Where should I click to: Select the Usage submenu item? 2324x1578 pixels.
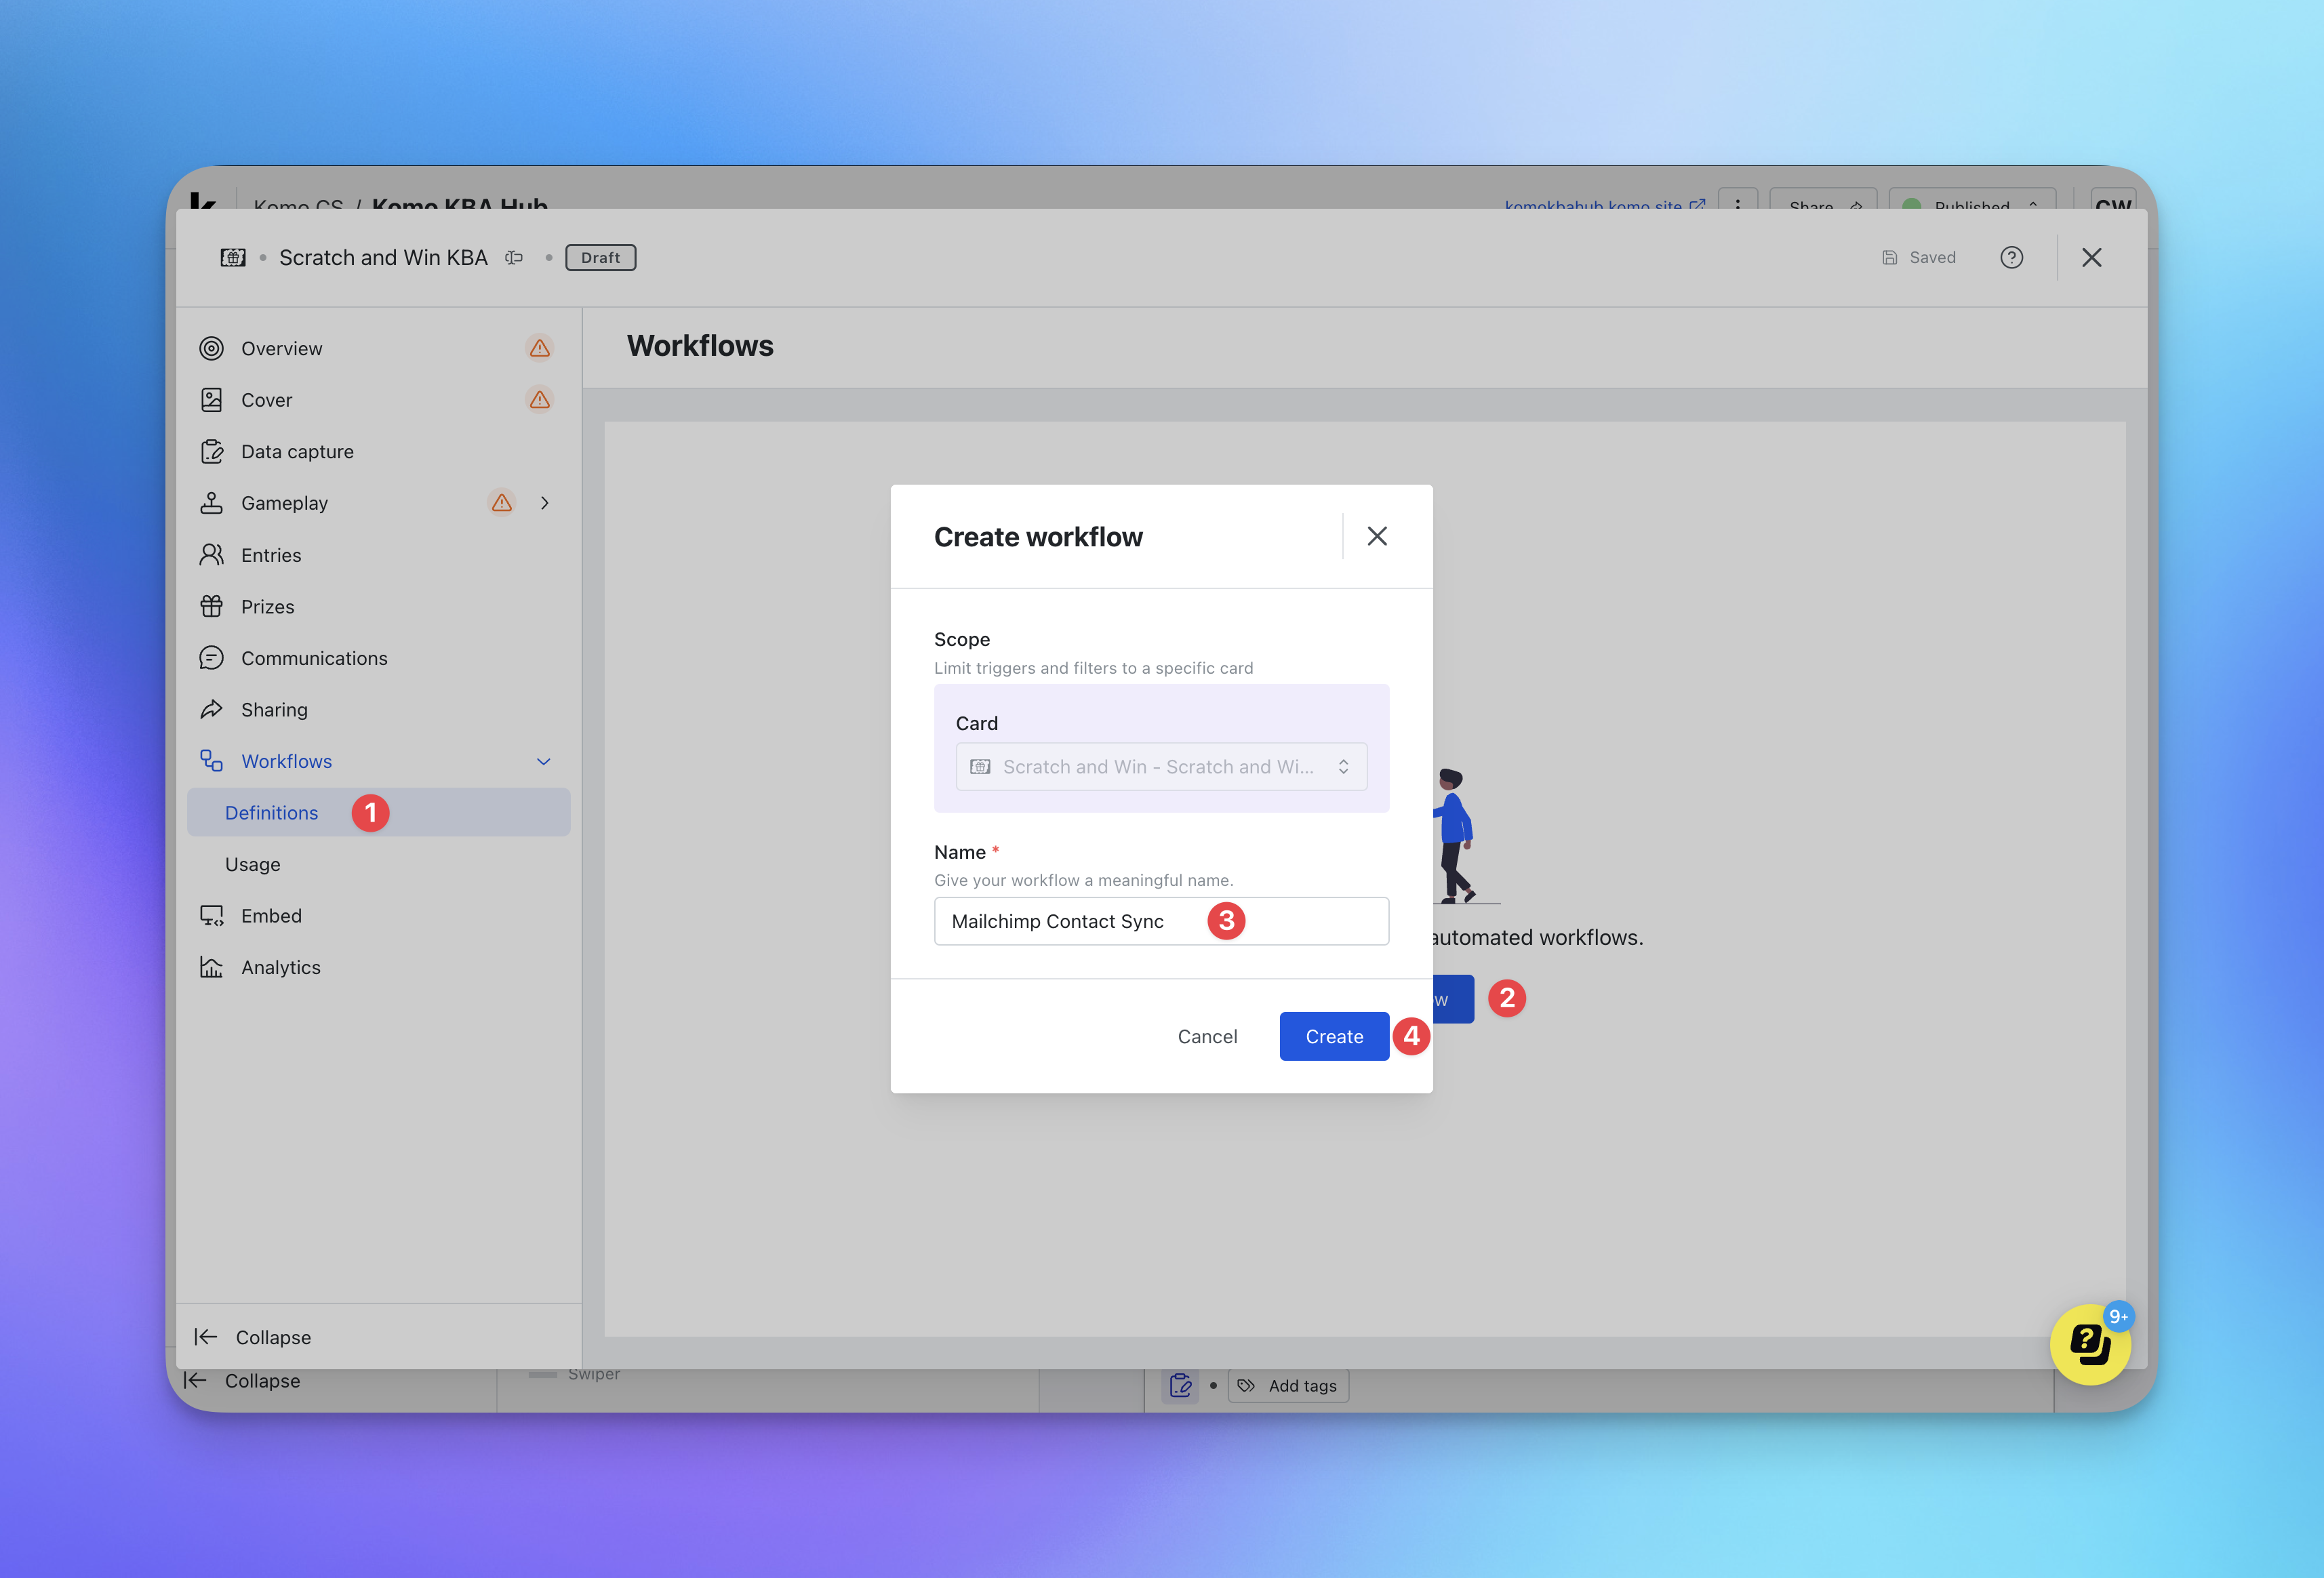click(x=252, y=865)
